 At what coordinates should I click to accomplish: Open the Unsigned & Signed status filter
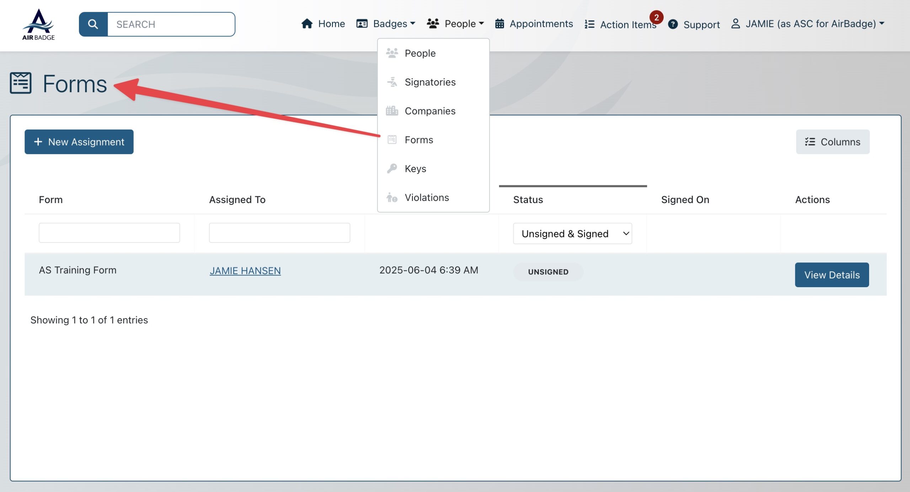(572, 234)
